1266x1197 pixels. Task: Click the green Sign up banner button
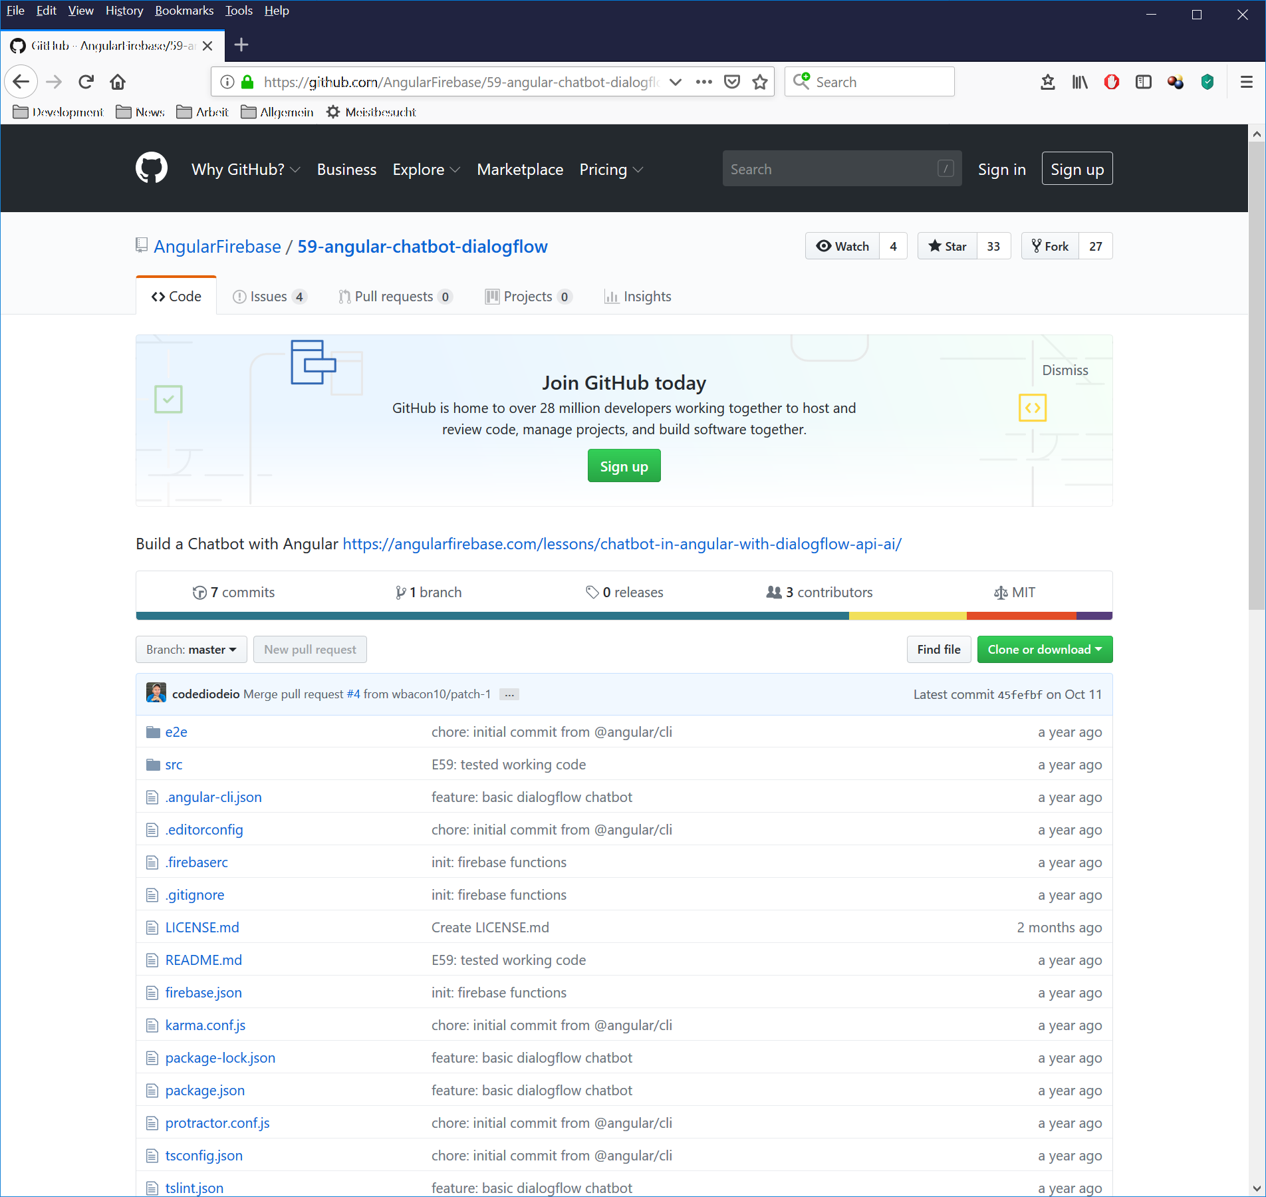coord(624,465)
